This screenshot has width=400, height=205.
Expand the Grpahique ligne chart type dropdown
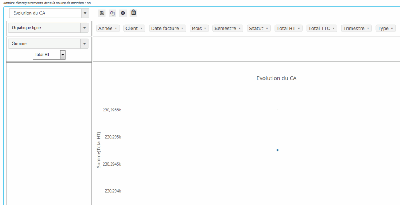tap(84, 28)
